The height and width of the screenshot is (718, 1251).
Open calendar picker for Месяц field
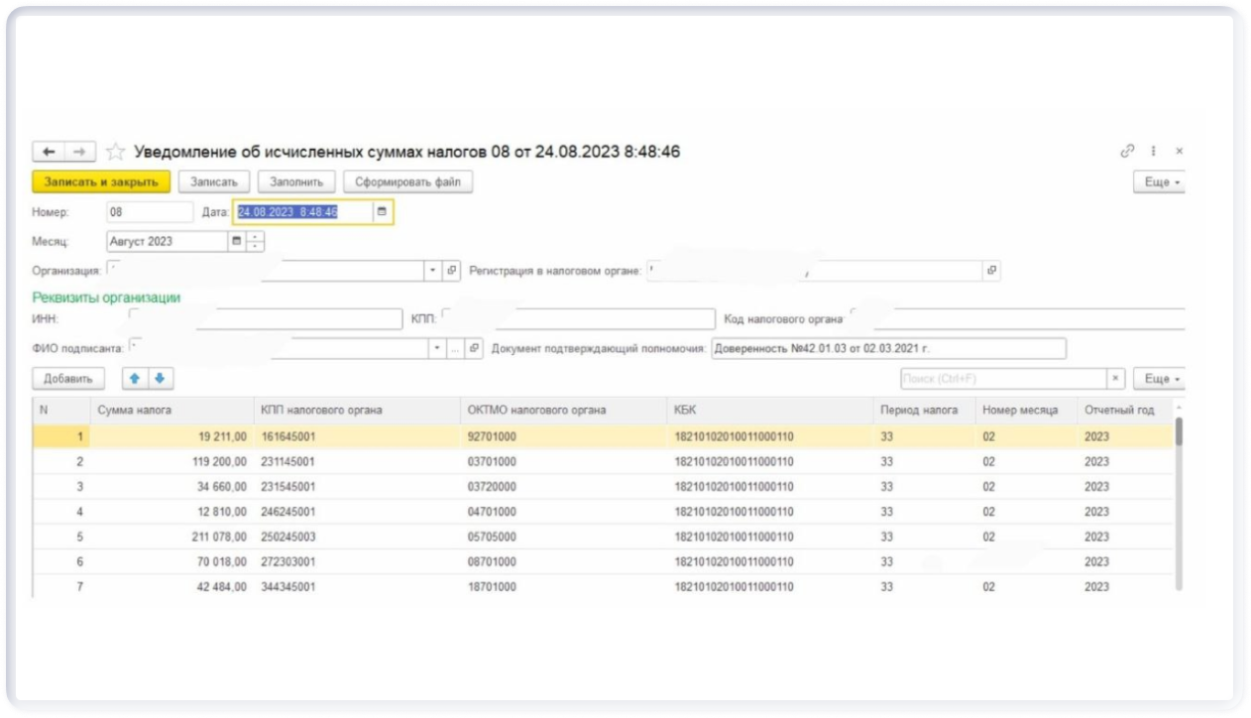click(236, 241)
